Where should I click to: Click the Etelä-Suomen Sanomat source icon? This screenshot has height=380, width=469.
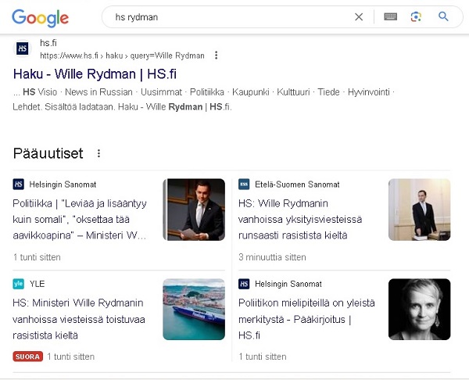[x=244, y=185]
